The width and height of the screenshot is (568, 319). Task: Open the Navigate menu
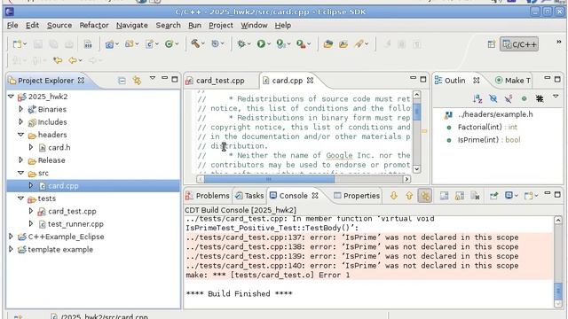(x=132, y=26)
